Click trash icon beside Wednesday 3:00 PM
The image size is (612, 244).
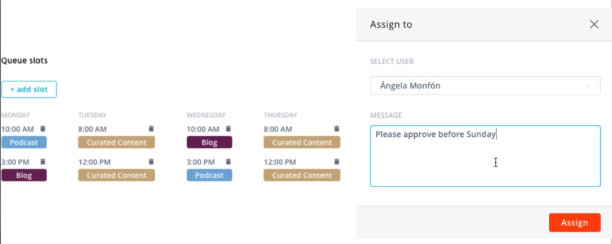[229, 161]
